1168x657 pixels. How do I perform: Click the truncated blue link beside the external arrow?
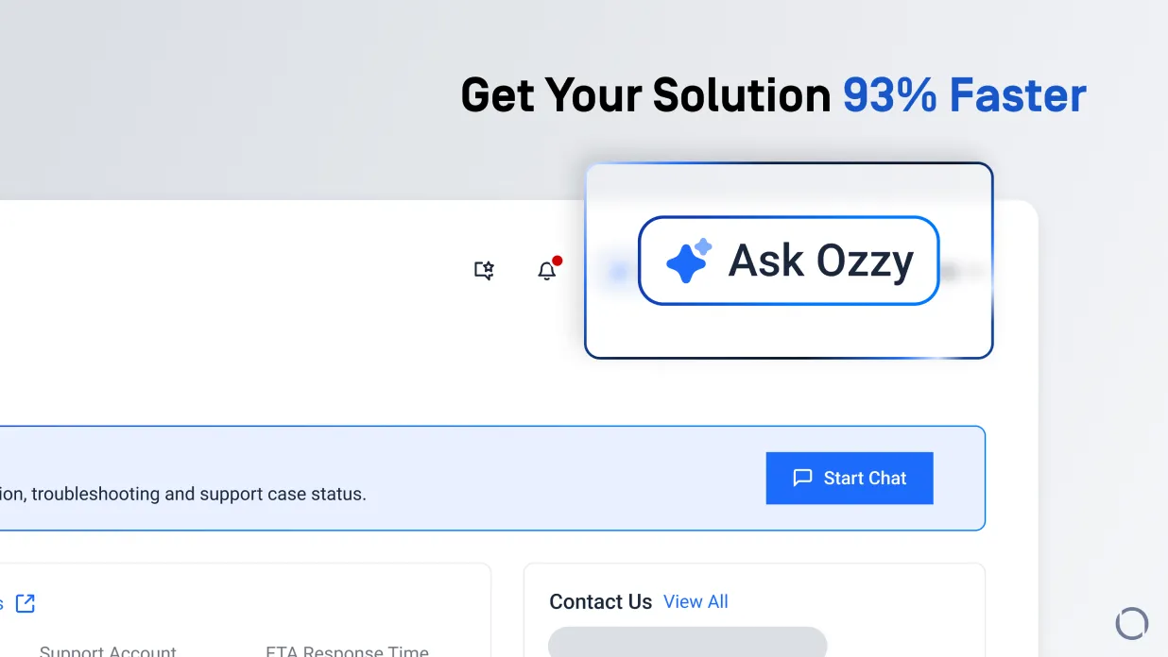coord(2,603)
